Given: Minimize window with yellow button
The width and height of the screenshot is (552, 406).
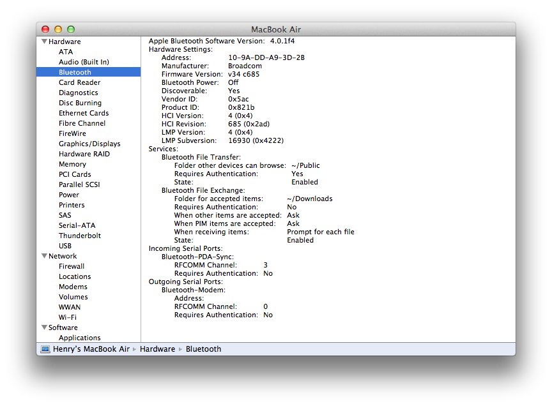Looking at the screenshot, I should [x=58, y=29].
